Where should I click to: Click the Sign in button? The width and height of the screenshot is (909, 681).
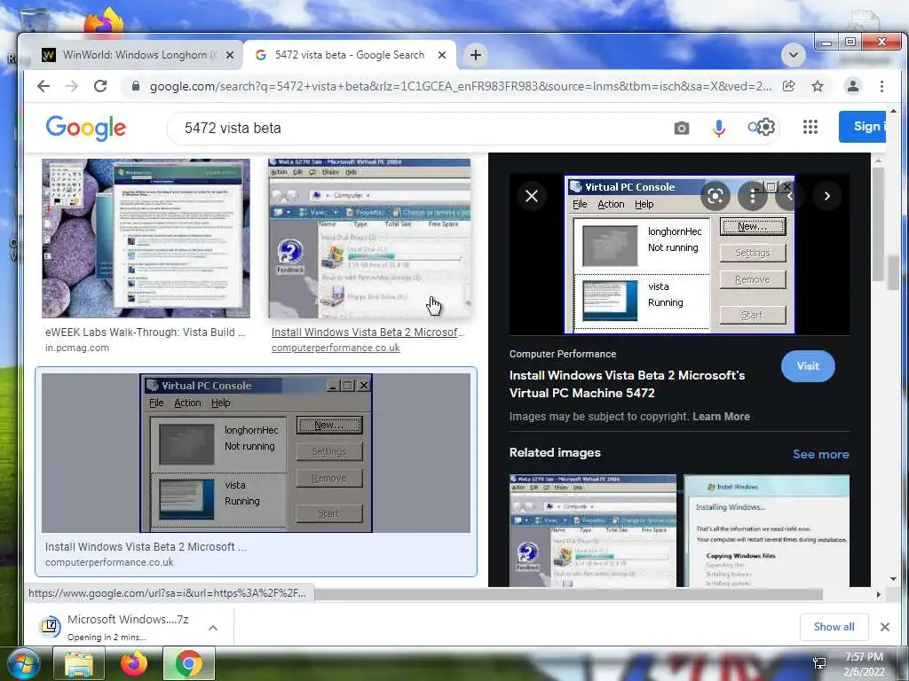pyautogui.click(x=862, y=126)
